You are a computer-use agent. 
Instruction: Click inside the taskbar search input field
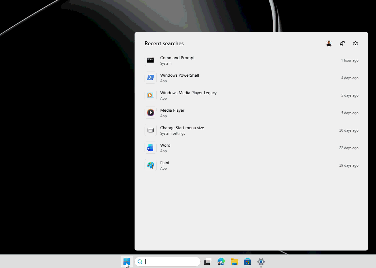point(167,262)
